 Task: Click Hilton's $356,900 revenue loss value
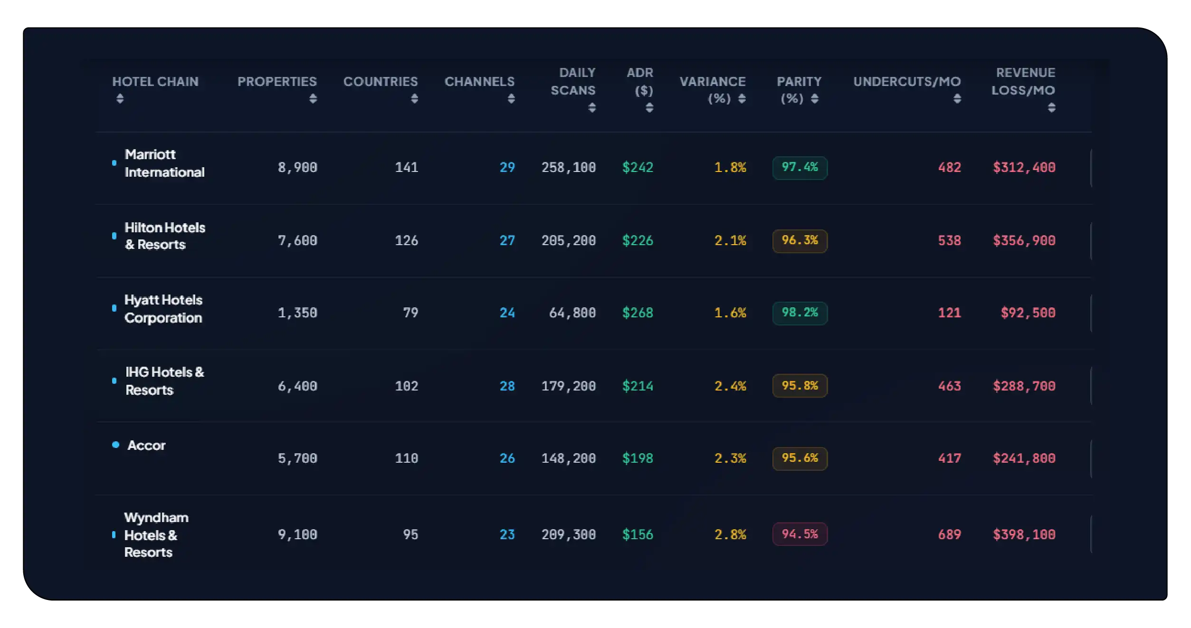point(1024,241)
